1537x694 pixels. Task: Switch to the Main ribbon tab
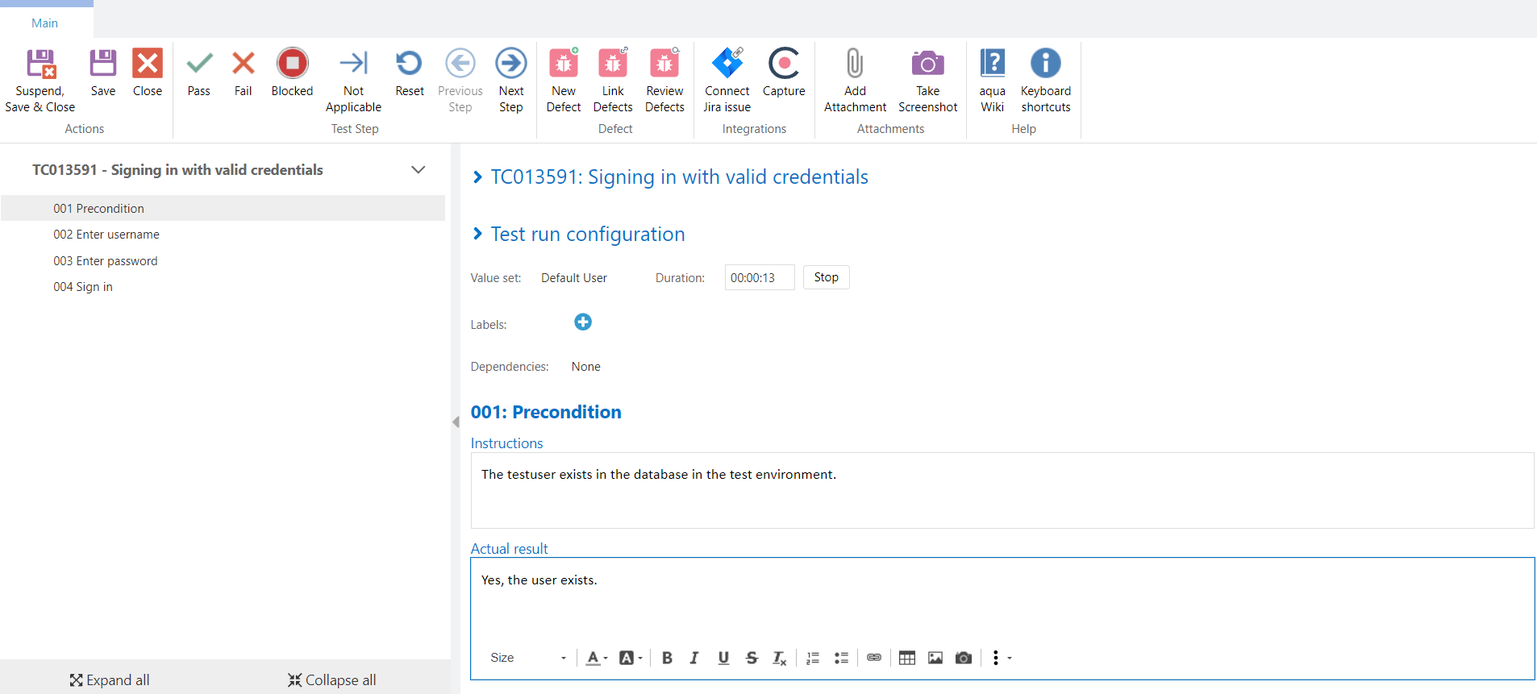[45, 23]
